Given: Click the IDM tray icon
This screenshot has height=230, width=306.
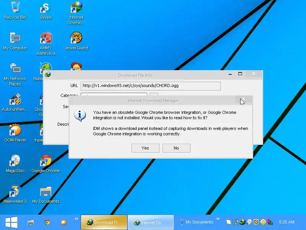Looking at the screenshot, I should pyautogui.click(x=243, y=222).
